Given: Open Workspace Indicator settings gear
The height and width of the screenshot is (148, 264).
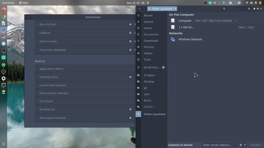Looking at the screenshot, I should point(130,118).
